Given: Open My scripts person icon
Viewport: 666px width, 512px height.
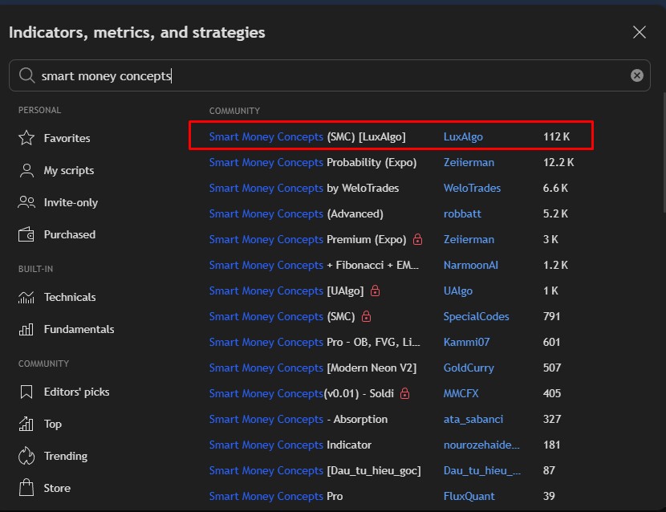Looking at the screenshot, I should [26, 170].
